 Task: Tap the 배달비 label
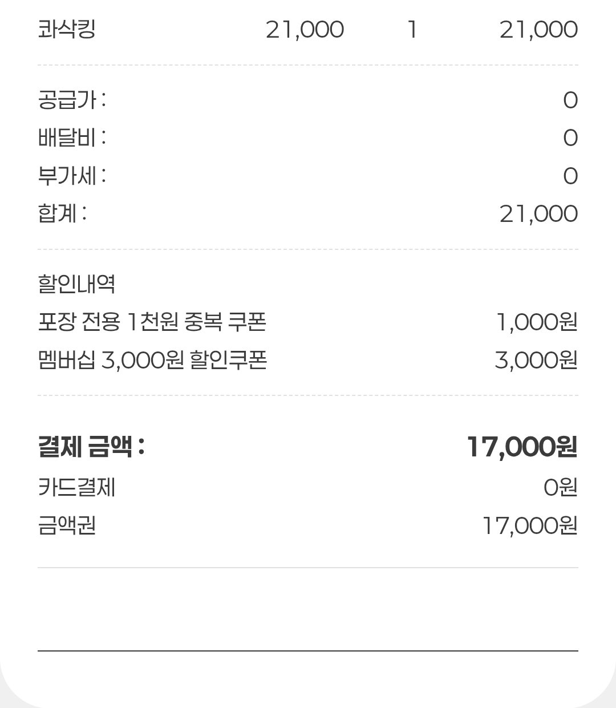(x=71, y=137)
